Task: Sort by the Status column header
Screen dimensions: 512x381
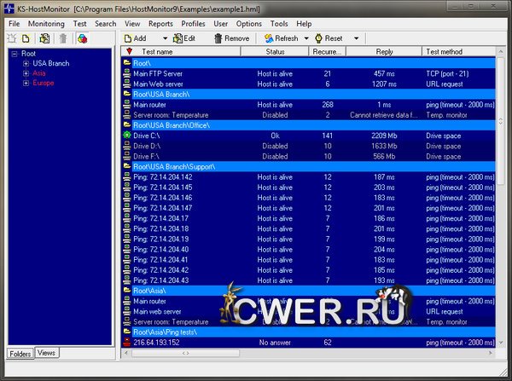Action: [275, 52]
